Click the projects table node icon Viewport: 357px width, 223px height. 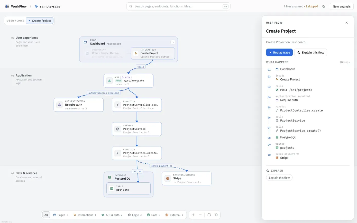click(x=112, y=188)
